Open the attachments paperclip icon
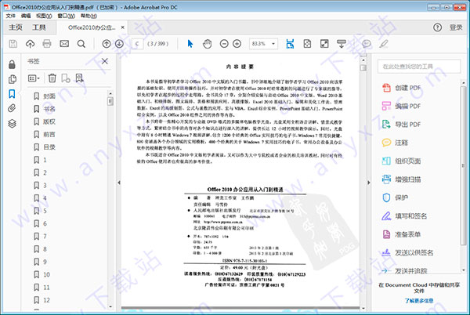Viewport: 470px width, 315px height. click(12, 108)
